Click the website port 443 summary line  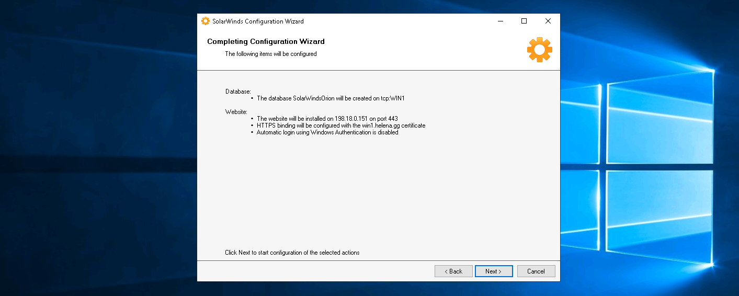point(327,119)
